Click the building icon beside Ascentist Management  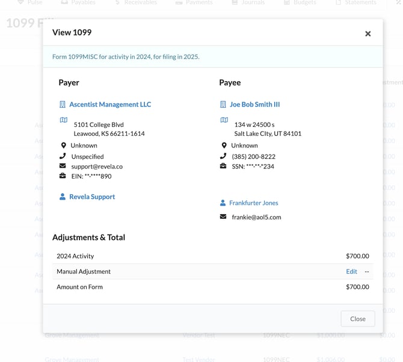pyautogui.click(x=63, y=105)
